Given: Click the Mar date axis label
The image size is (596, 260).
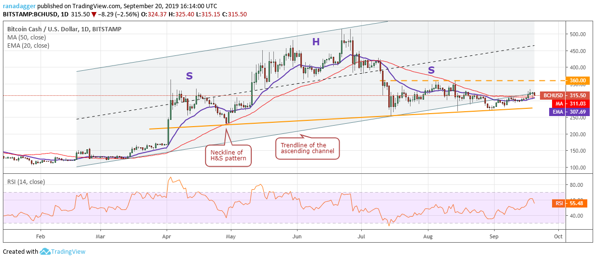Looking at the screenshot, I should pyautogui.click(x=100, y=237).
